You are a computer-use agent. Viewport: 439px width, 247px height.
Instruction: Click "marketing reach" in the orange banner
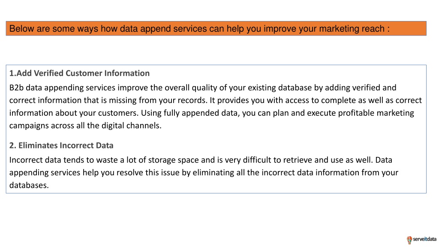[x=352, y=29]
